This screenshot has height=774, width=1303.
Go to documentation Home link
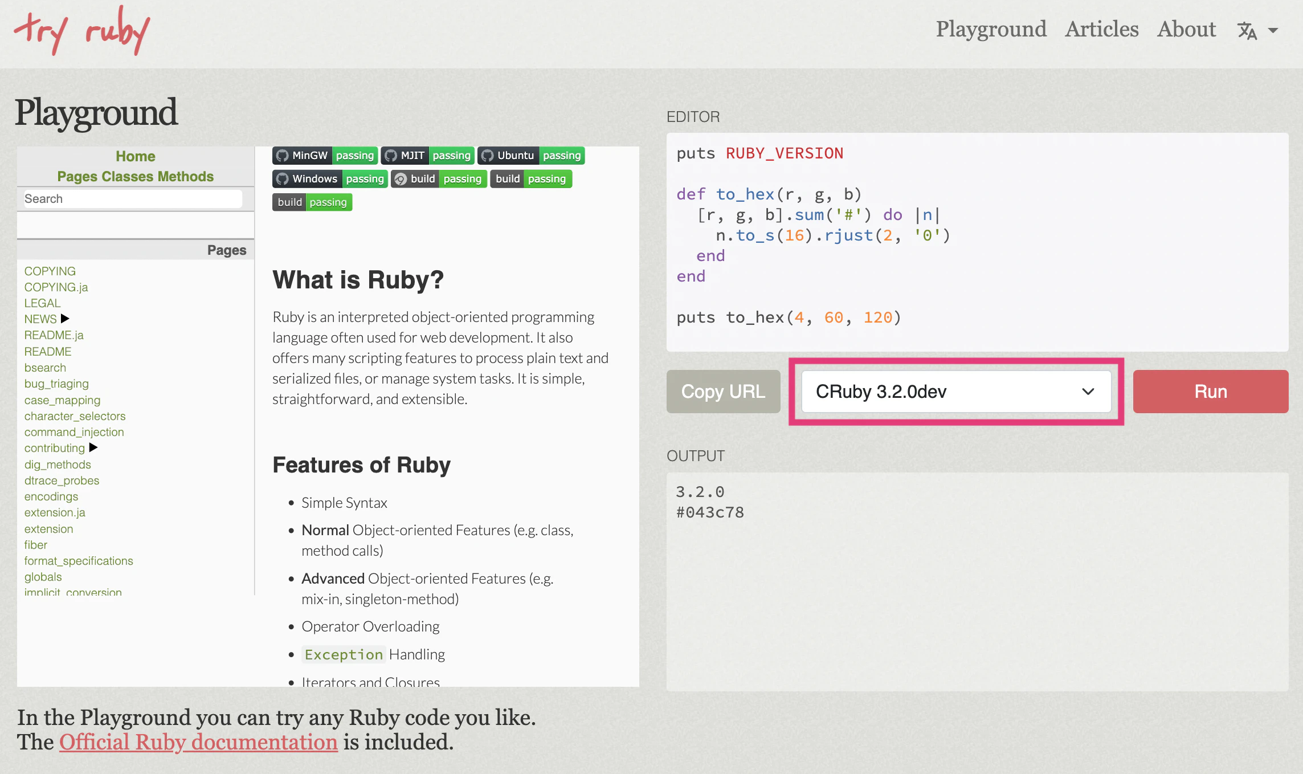point(136,156)
